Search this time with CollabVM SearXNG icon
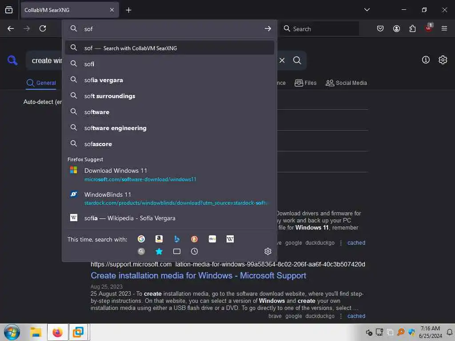This screenshot has height=341, width=455. click(141, 251)
